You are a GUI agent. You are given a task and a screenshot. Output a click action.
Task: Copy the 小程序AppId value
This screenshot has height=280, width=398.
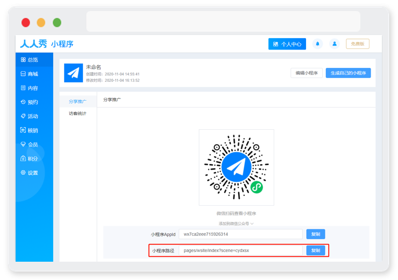(x=316, y=234)
